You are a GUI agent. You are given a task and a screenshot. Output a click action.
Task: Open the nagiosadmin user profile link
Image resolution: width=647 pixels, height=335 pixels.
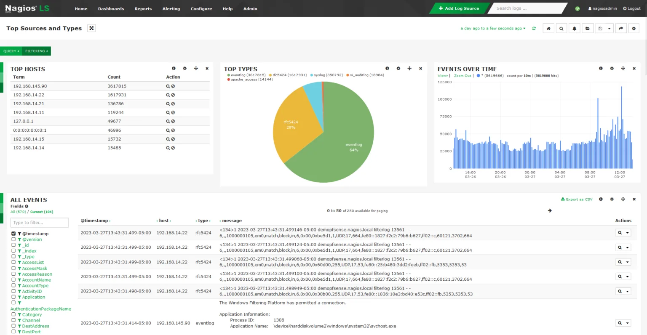603,8
